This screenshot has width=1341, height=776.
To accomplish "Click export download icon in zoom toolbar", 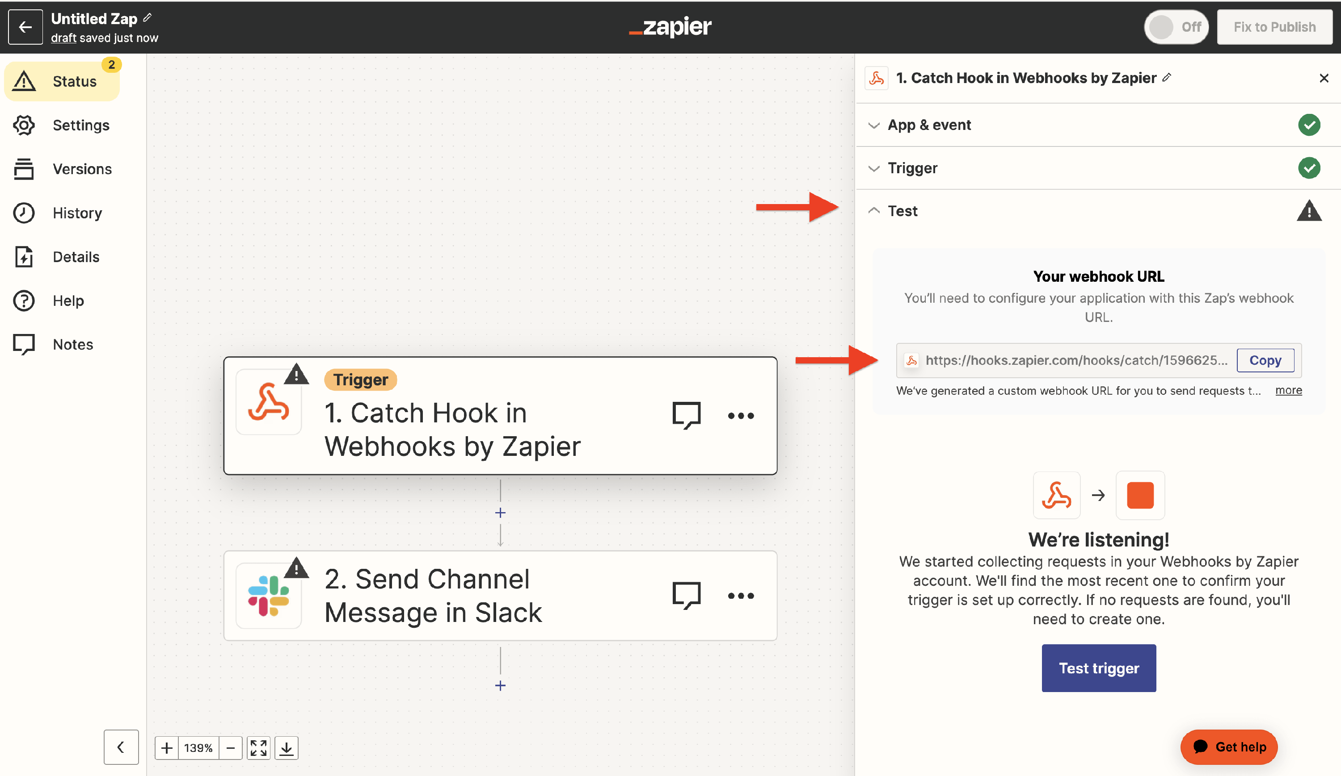I will pyautogui.click(x=286, y=748).
